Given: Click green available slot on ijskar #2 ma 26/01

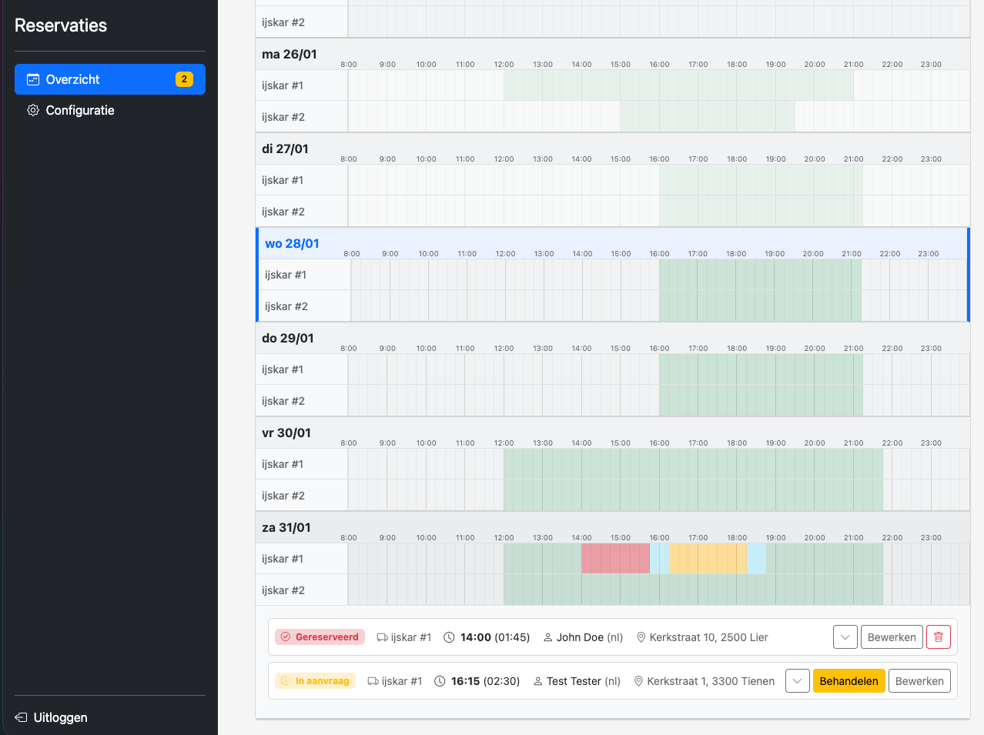Looking at the screenshot, I should (x=708, y=117).
